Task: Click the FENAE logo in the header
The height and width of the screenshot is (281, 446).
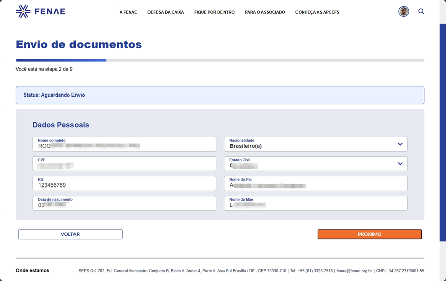Action: [40, 11]
